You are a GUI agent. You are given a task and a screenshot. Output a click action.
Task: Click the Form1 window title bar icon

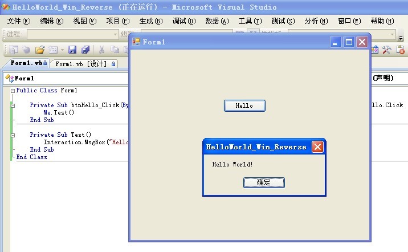[x=136, y=42]
